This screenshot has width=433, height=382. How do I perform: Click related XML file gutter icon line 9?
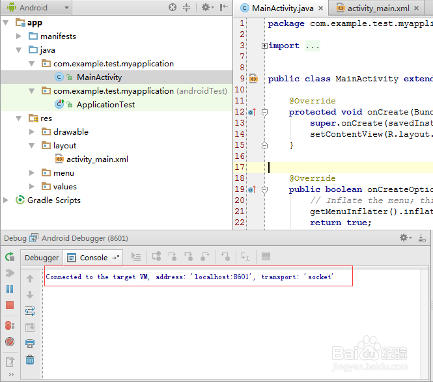(253, 79)
